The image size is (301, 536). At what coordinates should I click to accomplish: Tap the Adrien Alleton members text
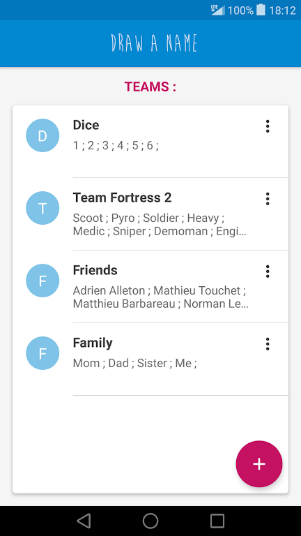(x=160, y=297)
